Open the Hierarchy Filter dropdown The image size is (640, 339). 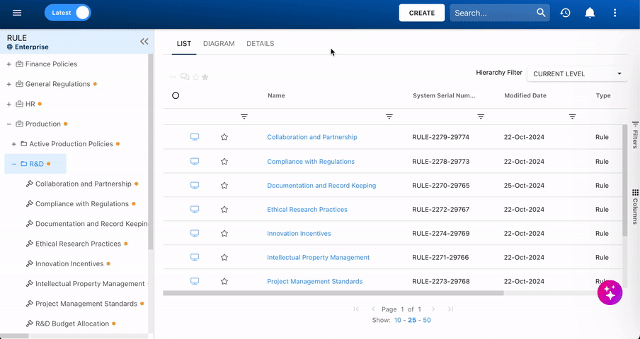(577, 73)
